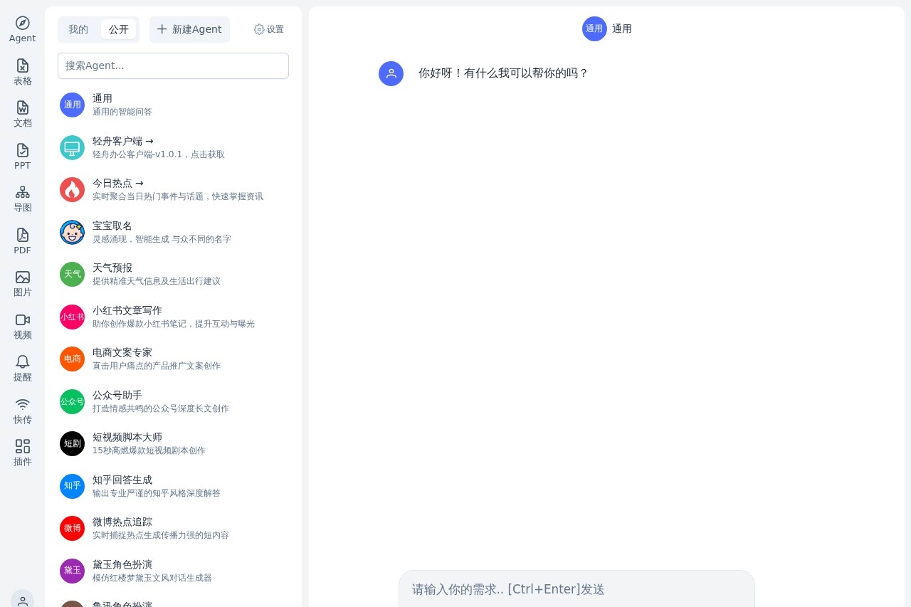Open the 导图 mind map tool
This screenshot has width=911, height=607.
point(22,198)
